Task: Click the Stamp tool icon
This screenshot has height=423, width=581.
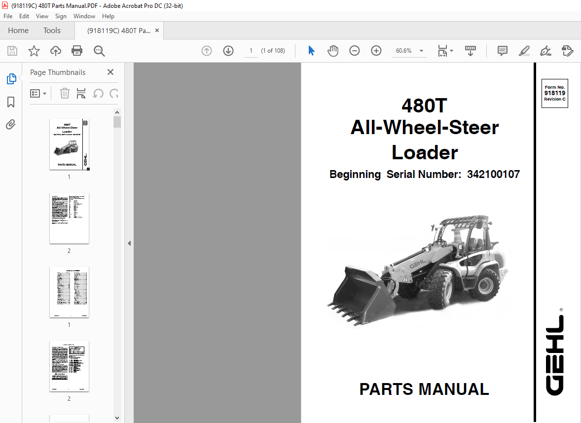Action: (x=567, y=51)
